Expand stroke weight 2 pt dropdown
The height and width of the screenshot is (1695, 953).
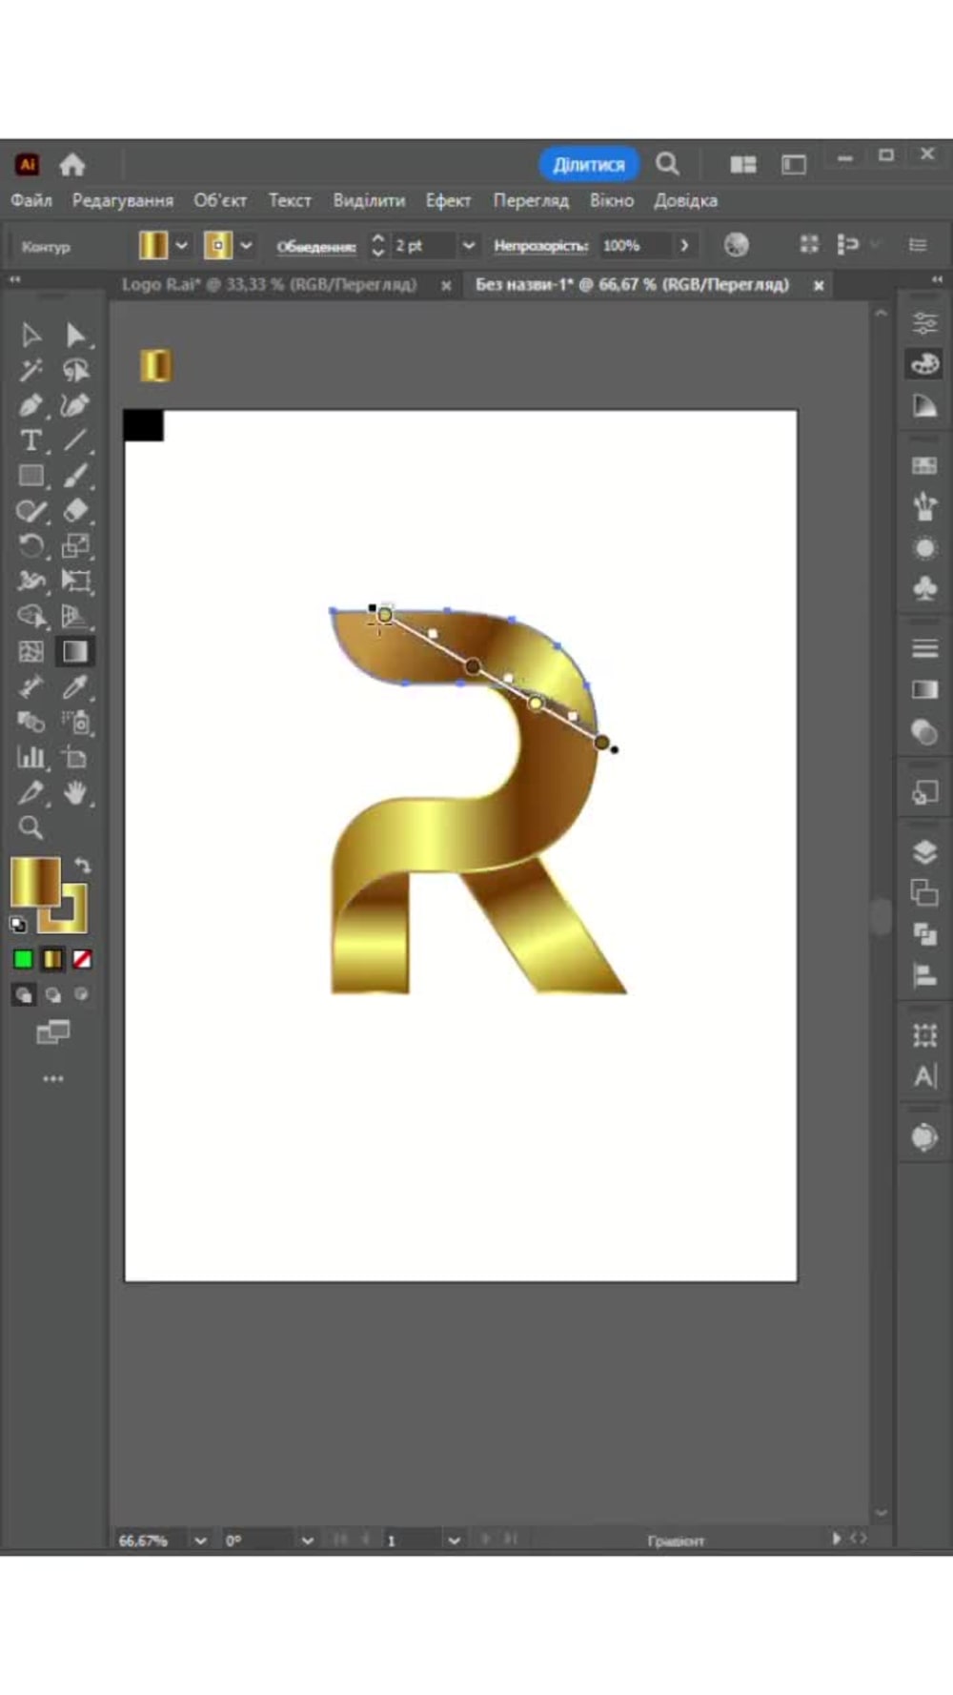(x=468, y=246)
